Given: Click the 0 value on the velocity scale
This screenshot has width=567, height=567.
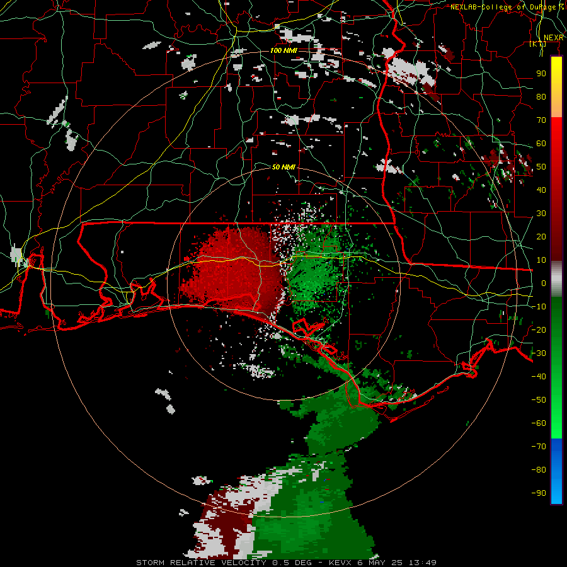Looking at the screenshot, I should point(544,283).
